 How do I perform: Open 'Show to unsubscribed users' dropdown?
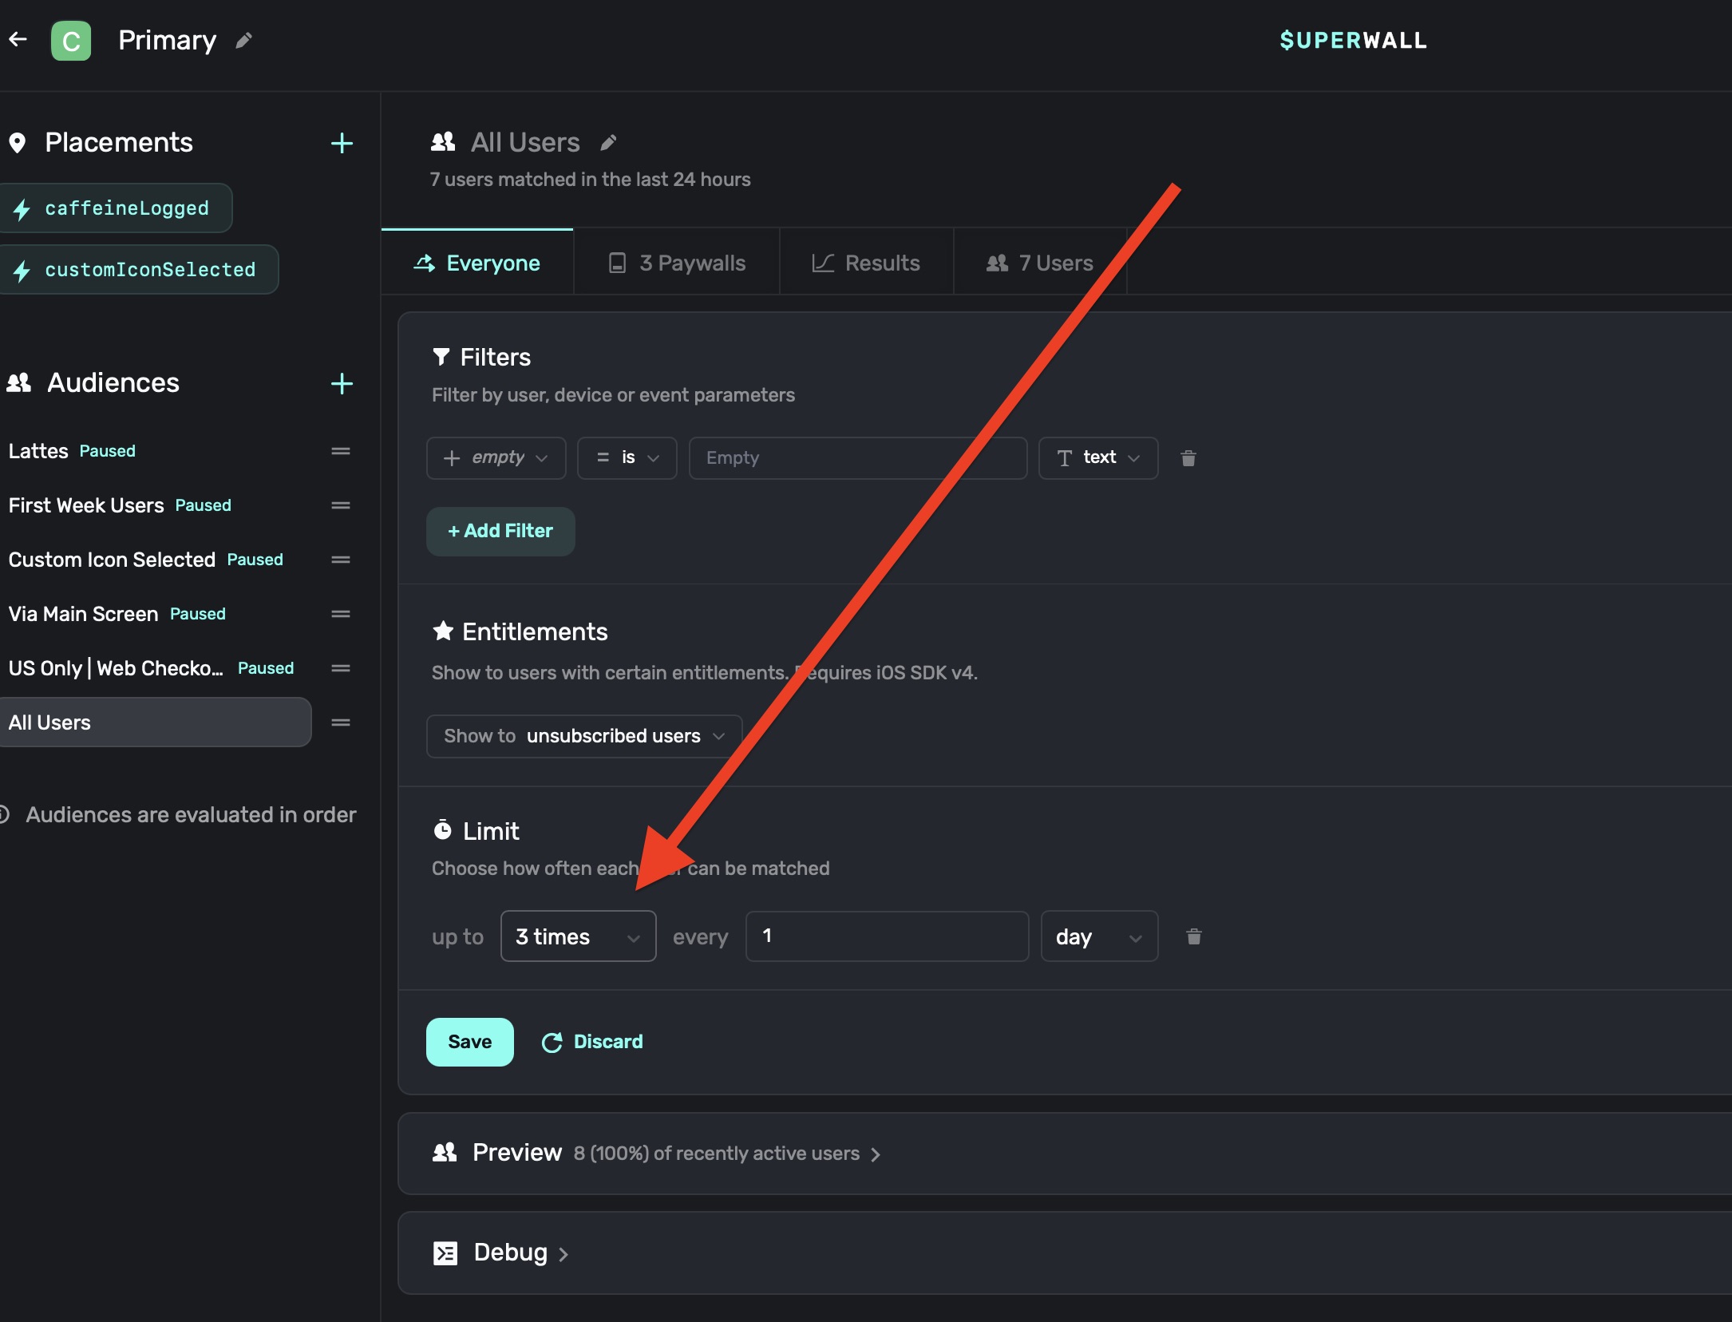point(583,736)
